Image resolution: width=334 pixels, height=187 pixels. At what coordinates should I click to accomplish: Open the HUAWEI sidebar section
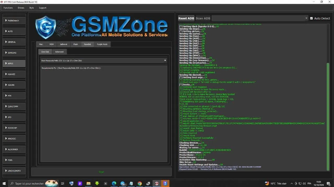[x=14, y=74]
